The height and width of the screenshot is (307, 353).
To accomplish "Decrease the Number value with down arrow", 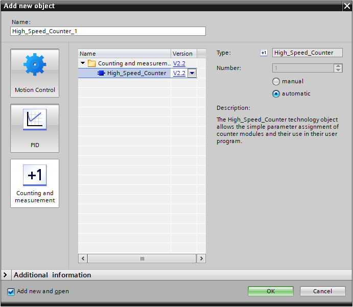I will coord(338,70).
